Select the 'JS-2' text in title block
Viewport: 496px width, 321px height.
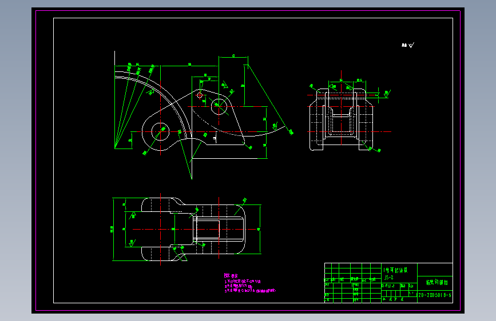point(389,278)
